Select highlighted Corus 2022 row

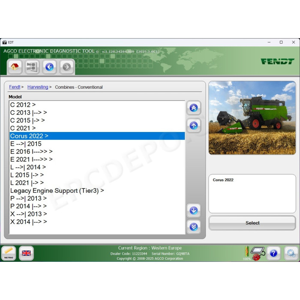click(97, 136)
